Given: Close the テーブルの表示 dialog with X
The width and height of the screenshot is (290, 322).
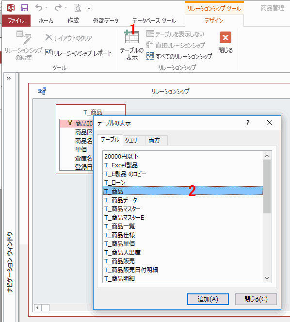Looking at the screenshot, I should 270,123.
